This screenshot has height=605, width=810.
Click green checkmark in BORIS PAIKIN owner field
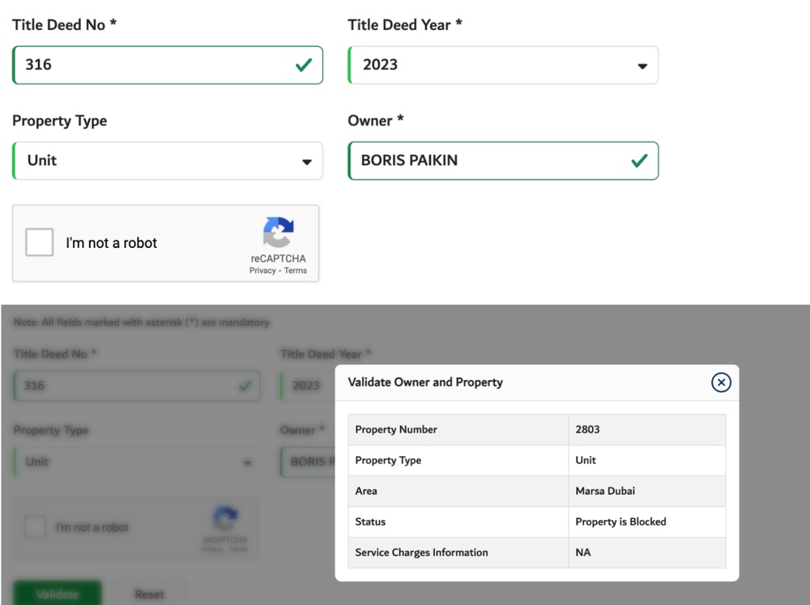click(639, 160)
